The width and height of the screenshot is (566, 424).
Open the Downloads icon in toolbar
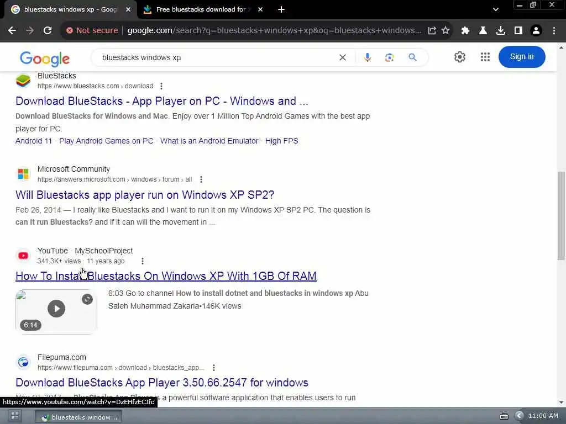(x=501, y=31)
